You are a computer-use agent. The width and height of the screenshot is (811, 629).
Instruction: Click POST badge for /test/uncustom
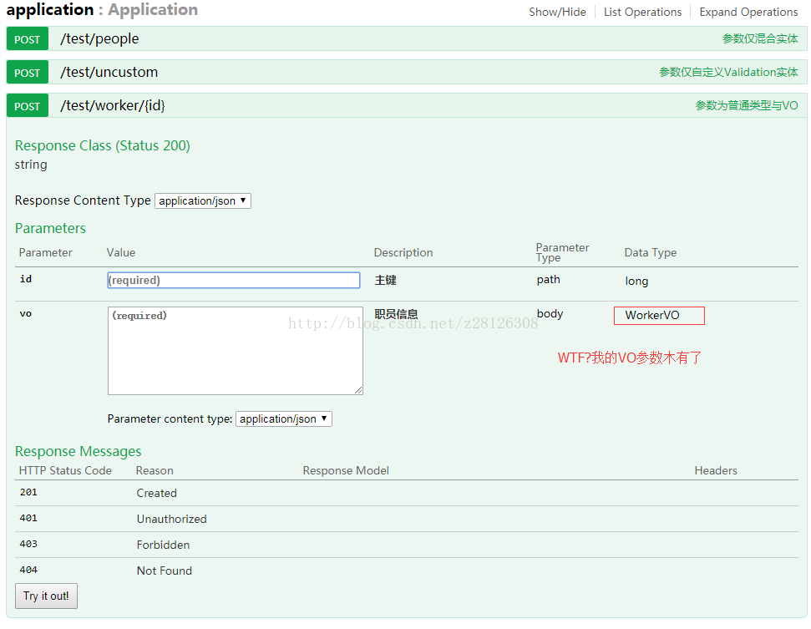28,73
